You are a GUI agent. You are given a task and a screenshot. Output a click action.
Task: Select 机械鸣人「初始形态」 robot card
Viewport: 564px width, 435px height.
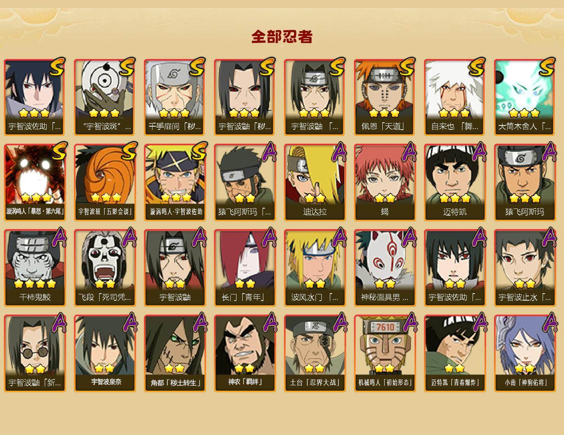pos(384,353)
